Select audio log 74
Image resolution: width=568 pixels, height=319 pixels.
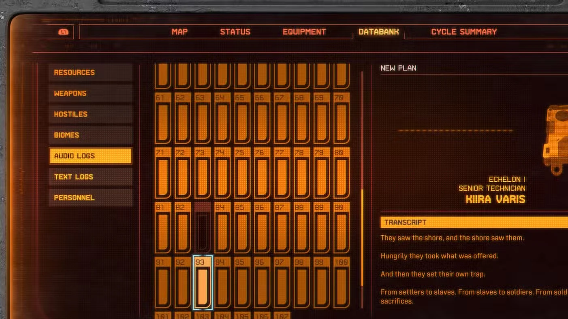click(x=222, y=173)
